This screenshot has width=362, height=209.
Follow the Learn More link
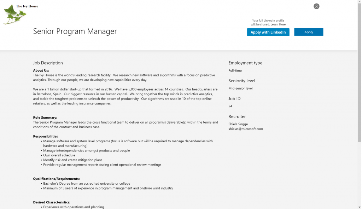(x=278, y=25)
